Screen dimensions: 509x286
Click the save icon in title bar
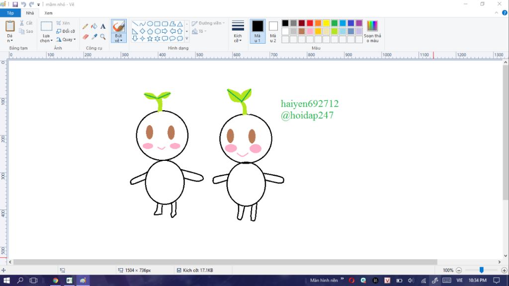click(x=15, y=4)
